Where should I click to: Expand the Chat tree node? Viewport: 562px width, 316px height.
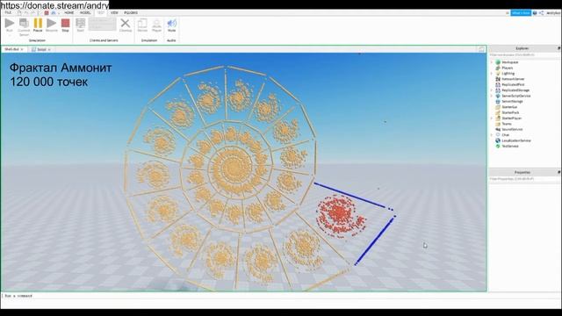(x=492, y=135)
